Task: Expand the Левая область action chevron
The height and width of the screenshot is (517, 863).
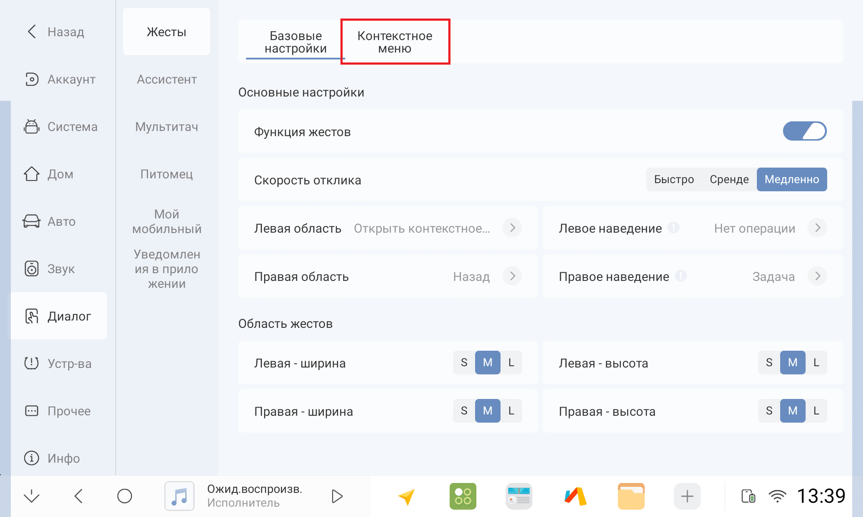Action: [x=512, y=228]
